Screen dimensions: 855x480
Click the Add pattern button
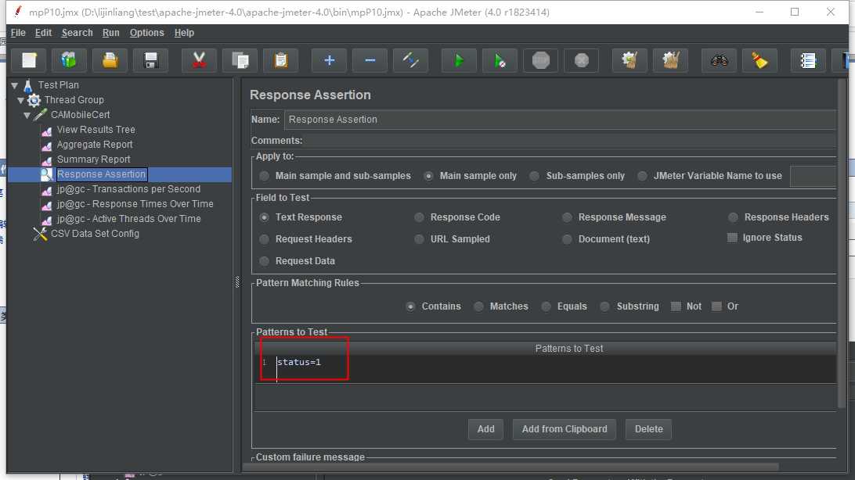click(x=486, y=429)
